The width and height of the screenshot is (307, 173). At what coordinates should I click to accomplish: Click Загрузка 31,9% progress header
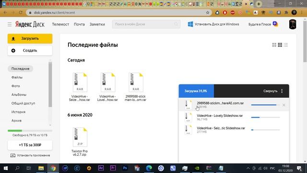(196, 91)
